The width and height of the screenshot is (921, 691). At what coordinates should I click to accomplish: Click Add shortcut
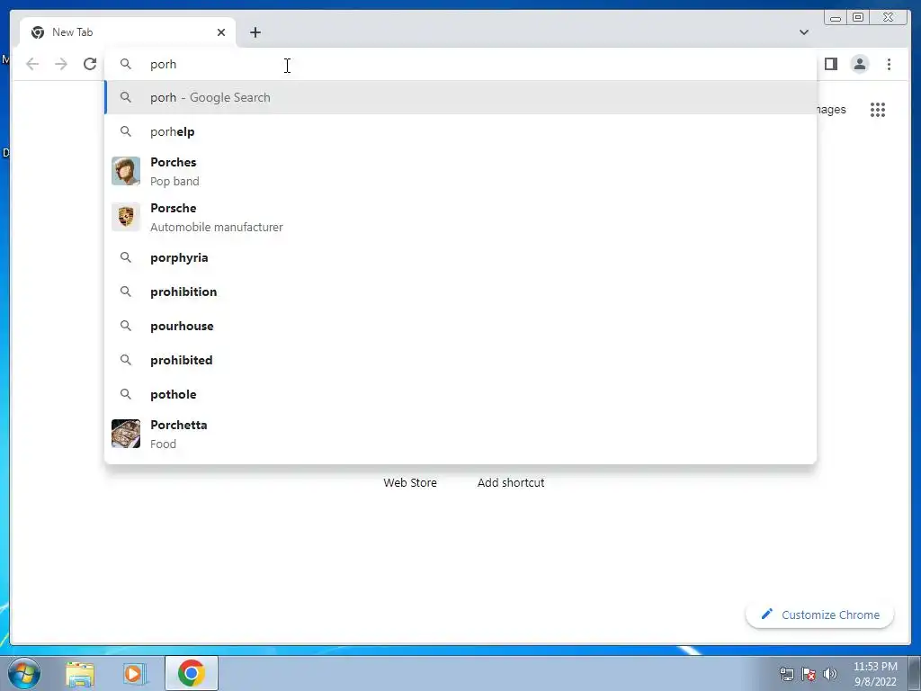click(511, 482)
